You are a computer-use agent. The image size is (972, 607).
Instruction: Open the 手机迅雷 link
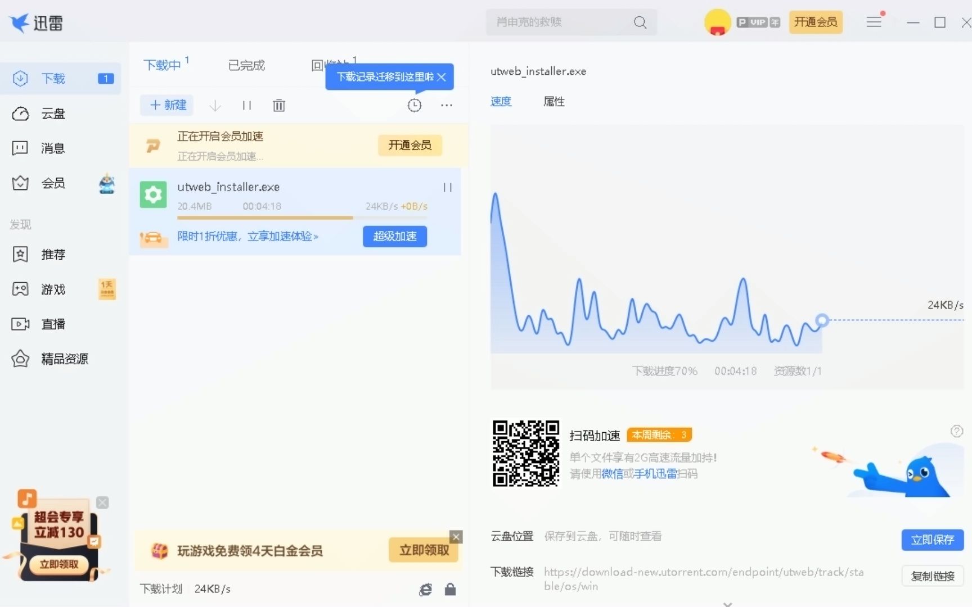[655, 474]
